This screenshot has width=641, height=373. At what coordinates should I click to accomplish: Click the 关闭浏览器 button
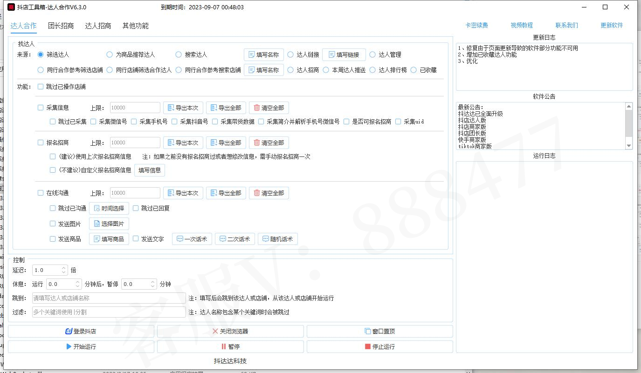point(230,331)
